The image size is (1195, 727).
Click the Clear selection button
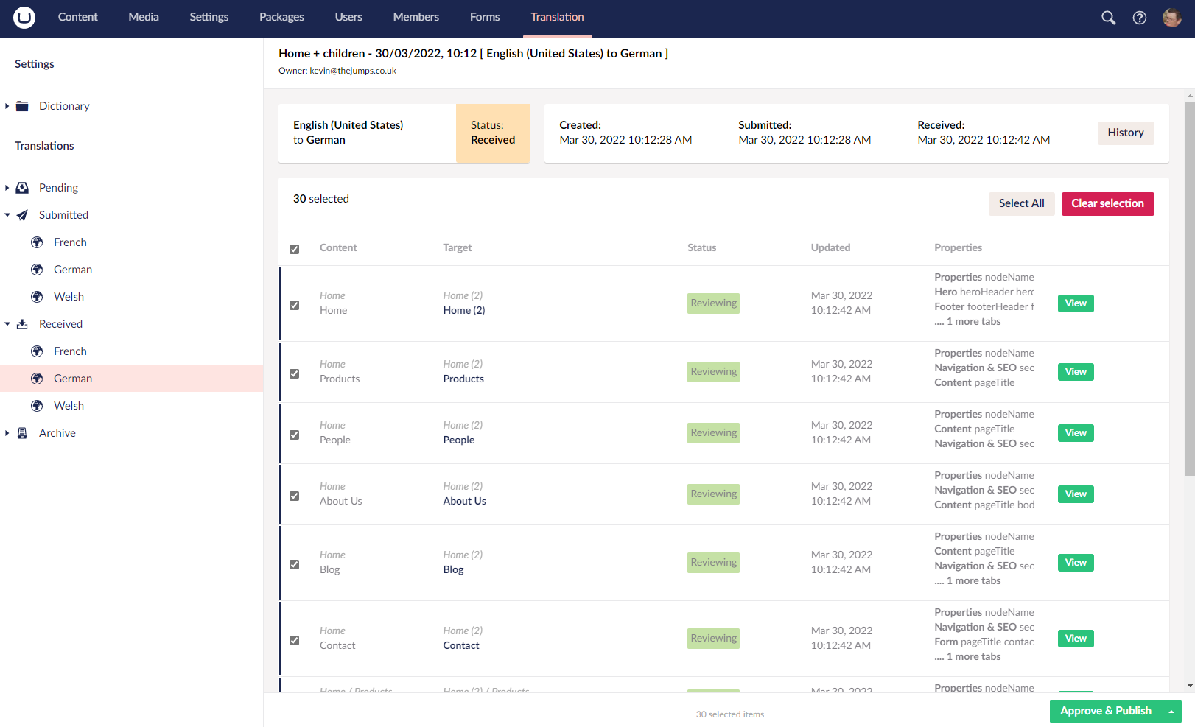point(1107,203)
